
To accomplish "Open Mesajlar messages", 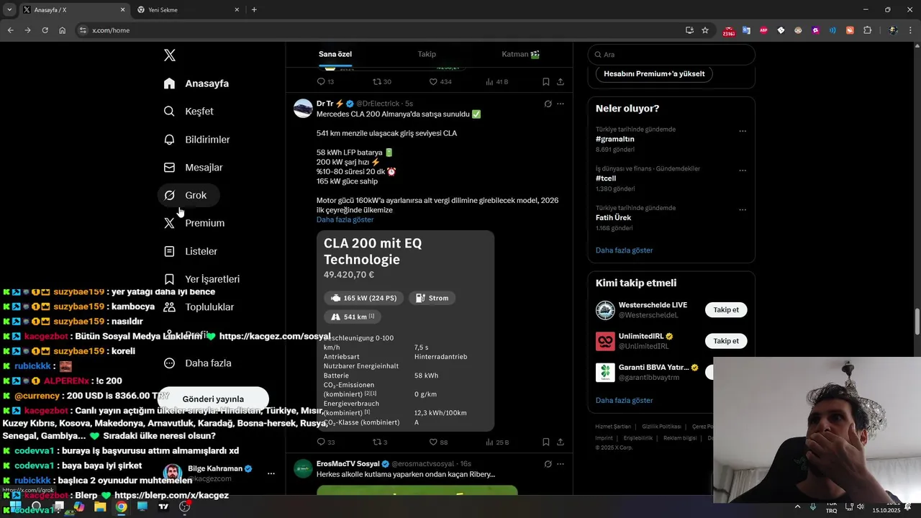I will pyautogui.click(x=194, y=168).
